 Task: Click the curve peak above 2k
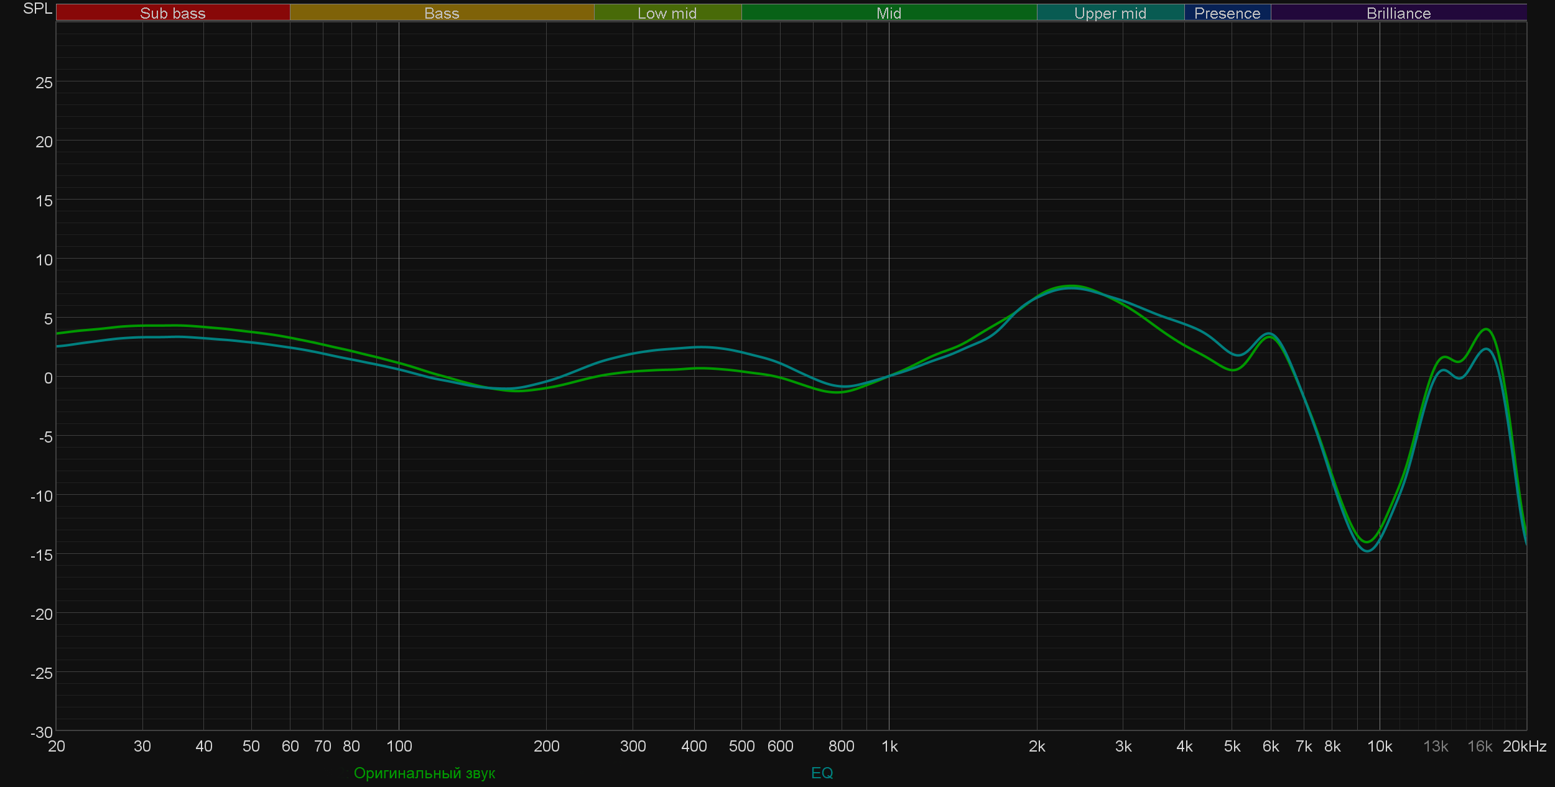[1071, 287]
